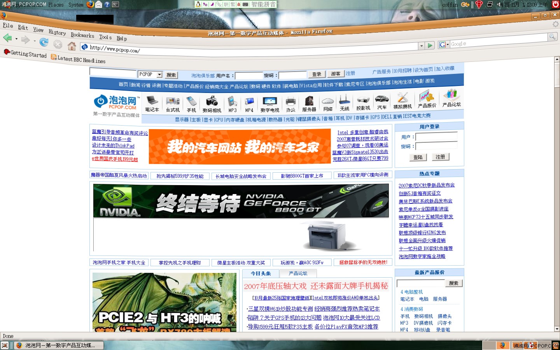
Task: Click the 登录 button in the top bar
Action: click(x=317, y=74)
